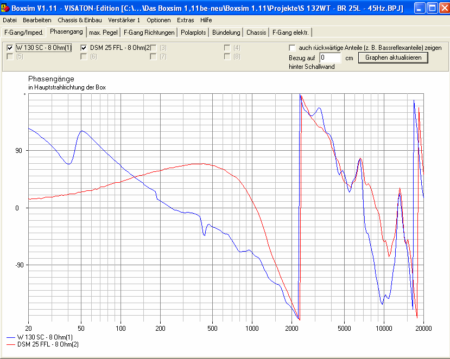Open the Hilfe menu
The width and height of the screenshot is (450, 359).
(x=206, y=20)
